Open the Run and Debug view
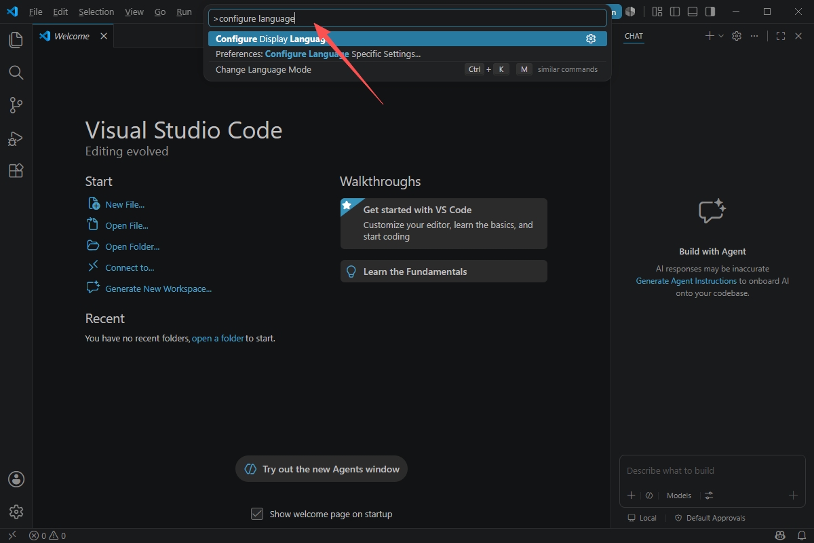Viewport: 814px width, 543px height. pos(16,138)
